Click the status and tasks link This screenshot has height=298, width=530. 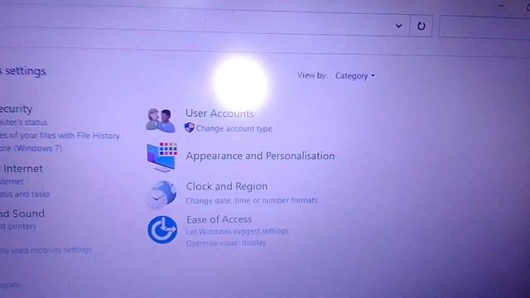(x=25, y=194)
